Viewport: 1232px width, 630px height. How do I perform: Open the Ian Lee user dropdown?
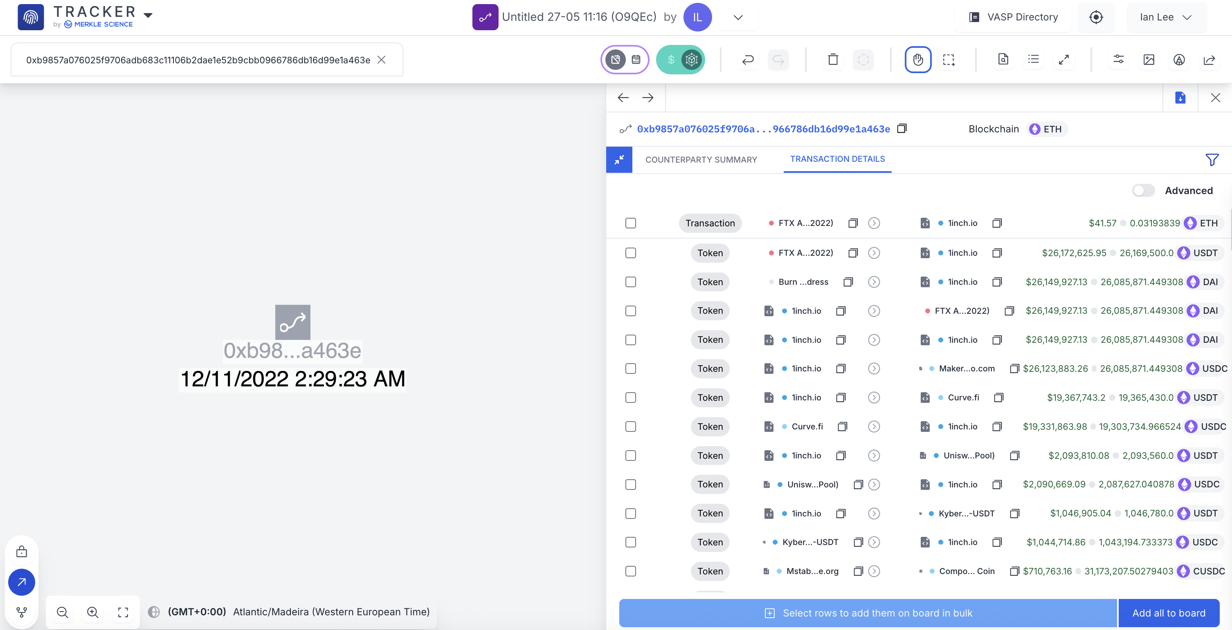[x=1165, y=17]
